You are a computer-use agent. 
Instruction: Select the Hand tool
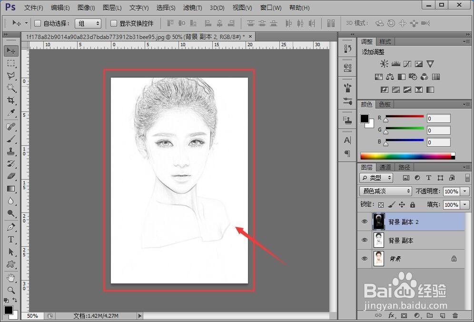[11, 278]
